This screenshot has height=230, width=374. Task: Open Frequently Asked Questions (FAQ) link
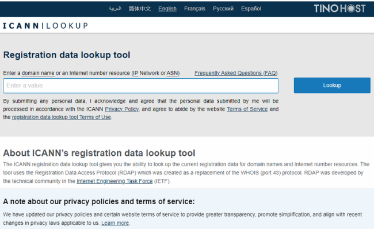236,73
